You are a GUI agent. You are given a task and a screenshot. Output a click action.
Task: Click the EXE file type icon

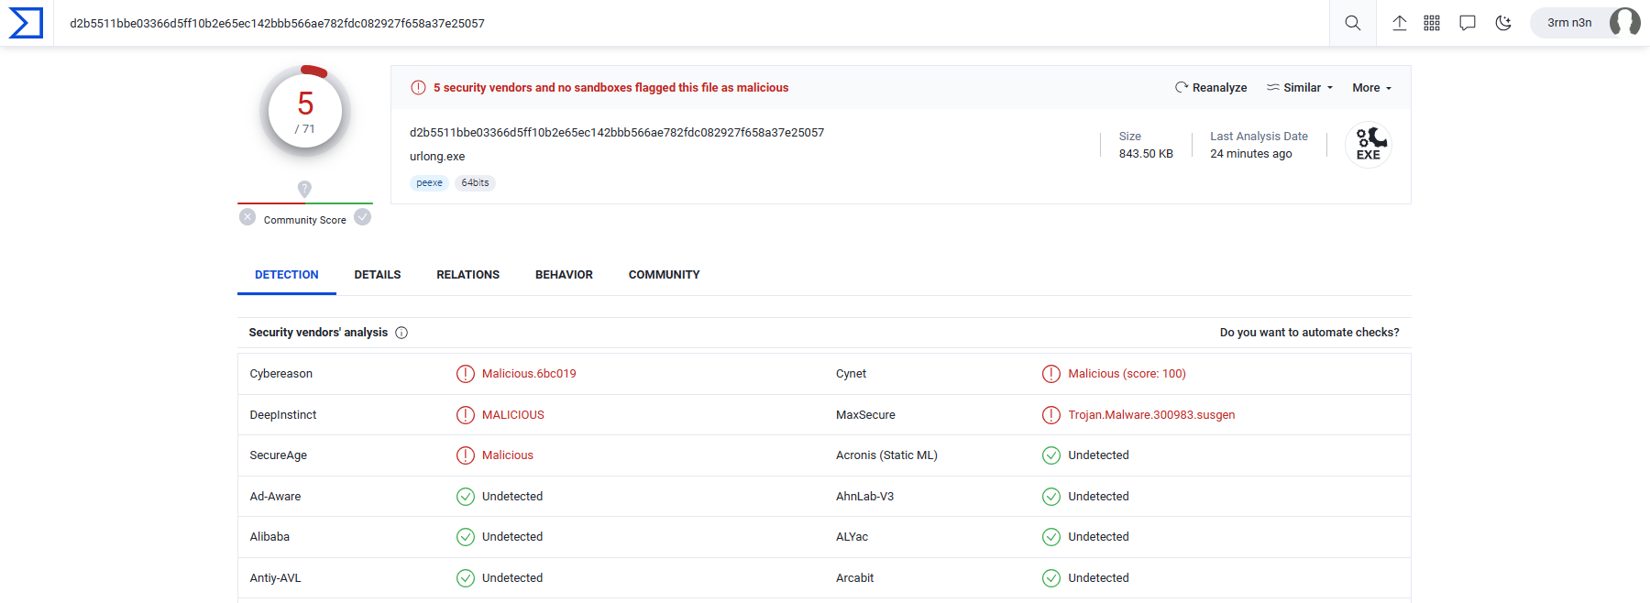coord(1368,145)
